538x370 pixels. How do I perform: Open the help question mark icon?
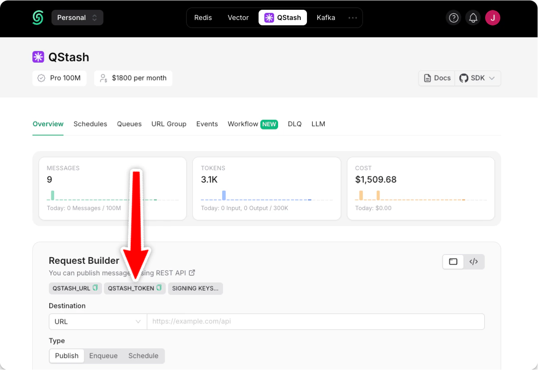click(x=454, y=18)
